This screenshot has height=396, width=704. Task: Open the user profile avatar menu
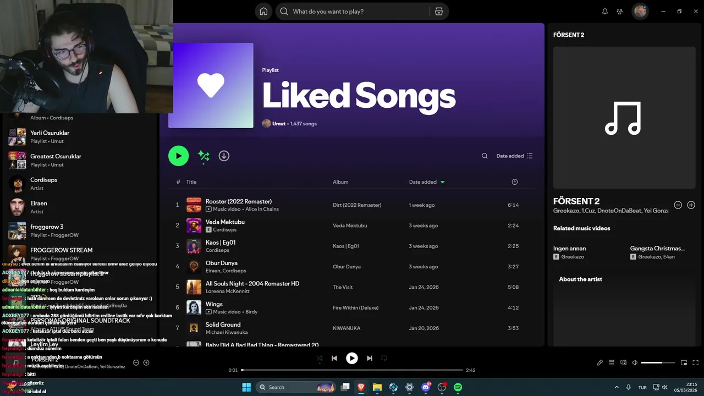coord(640,12)
